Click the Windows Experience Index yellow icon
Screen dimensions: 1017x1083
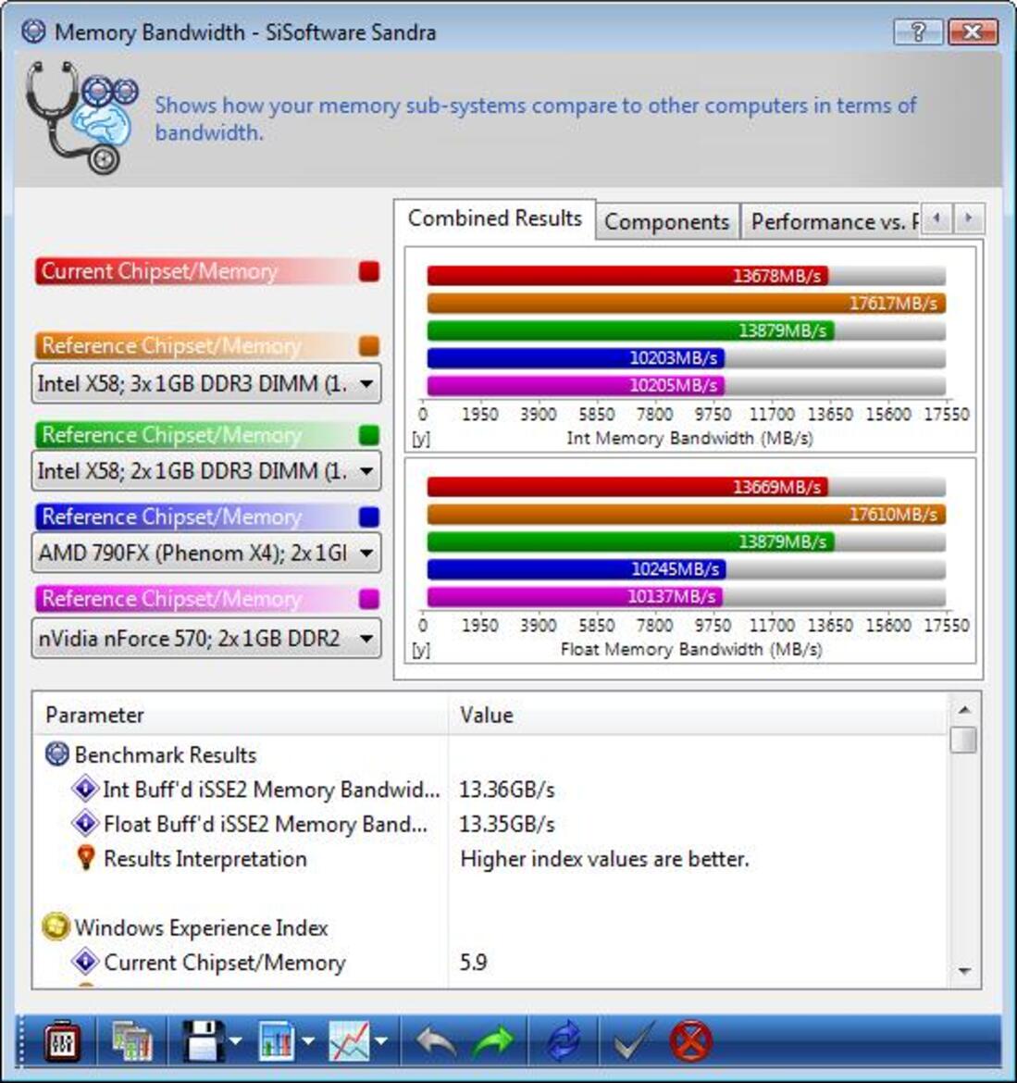pyautogui.click(x=56, y=927)
